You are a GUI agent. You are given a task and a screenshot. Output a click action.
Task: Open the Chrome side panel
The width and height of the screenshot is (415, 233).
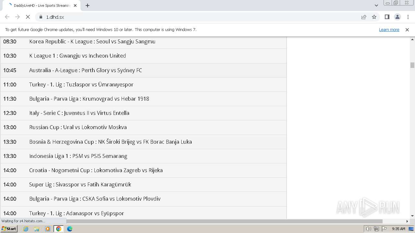click(387, 17)
